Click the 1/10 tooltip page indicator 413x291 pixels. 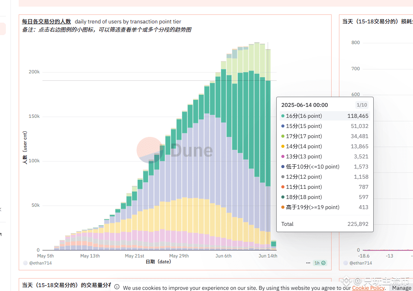tap(362, 105)
